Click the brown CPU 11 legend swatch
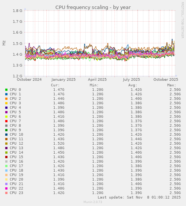The image size is (186, 206). pyautogui.click(x=6, y=139)
